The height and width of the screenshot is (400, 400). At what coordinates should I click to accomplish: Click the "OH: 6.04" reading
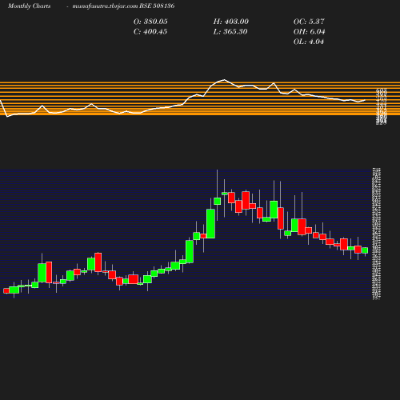[309, 32]
